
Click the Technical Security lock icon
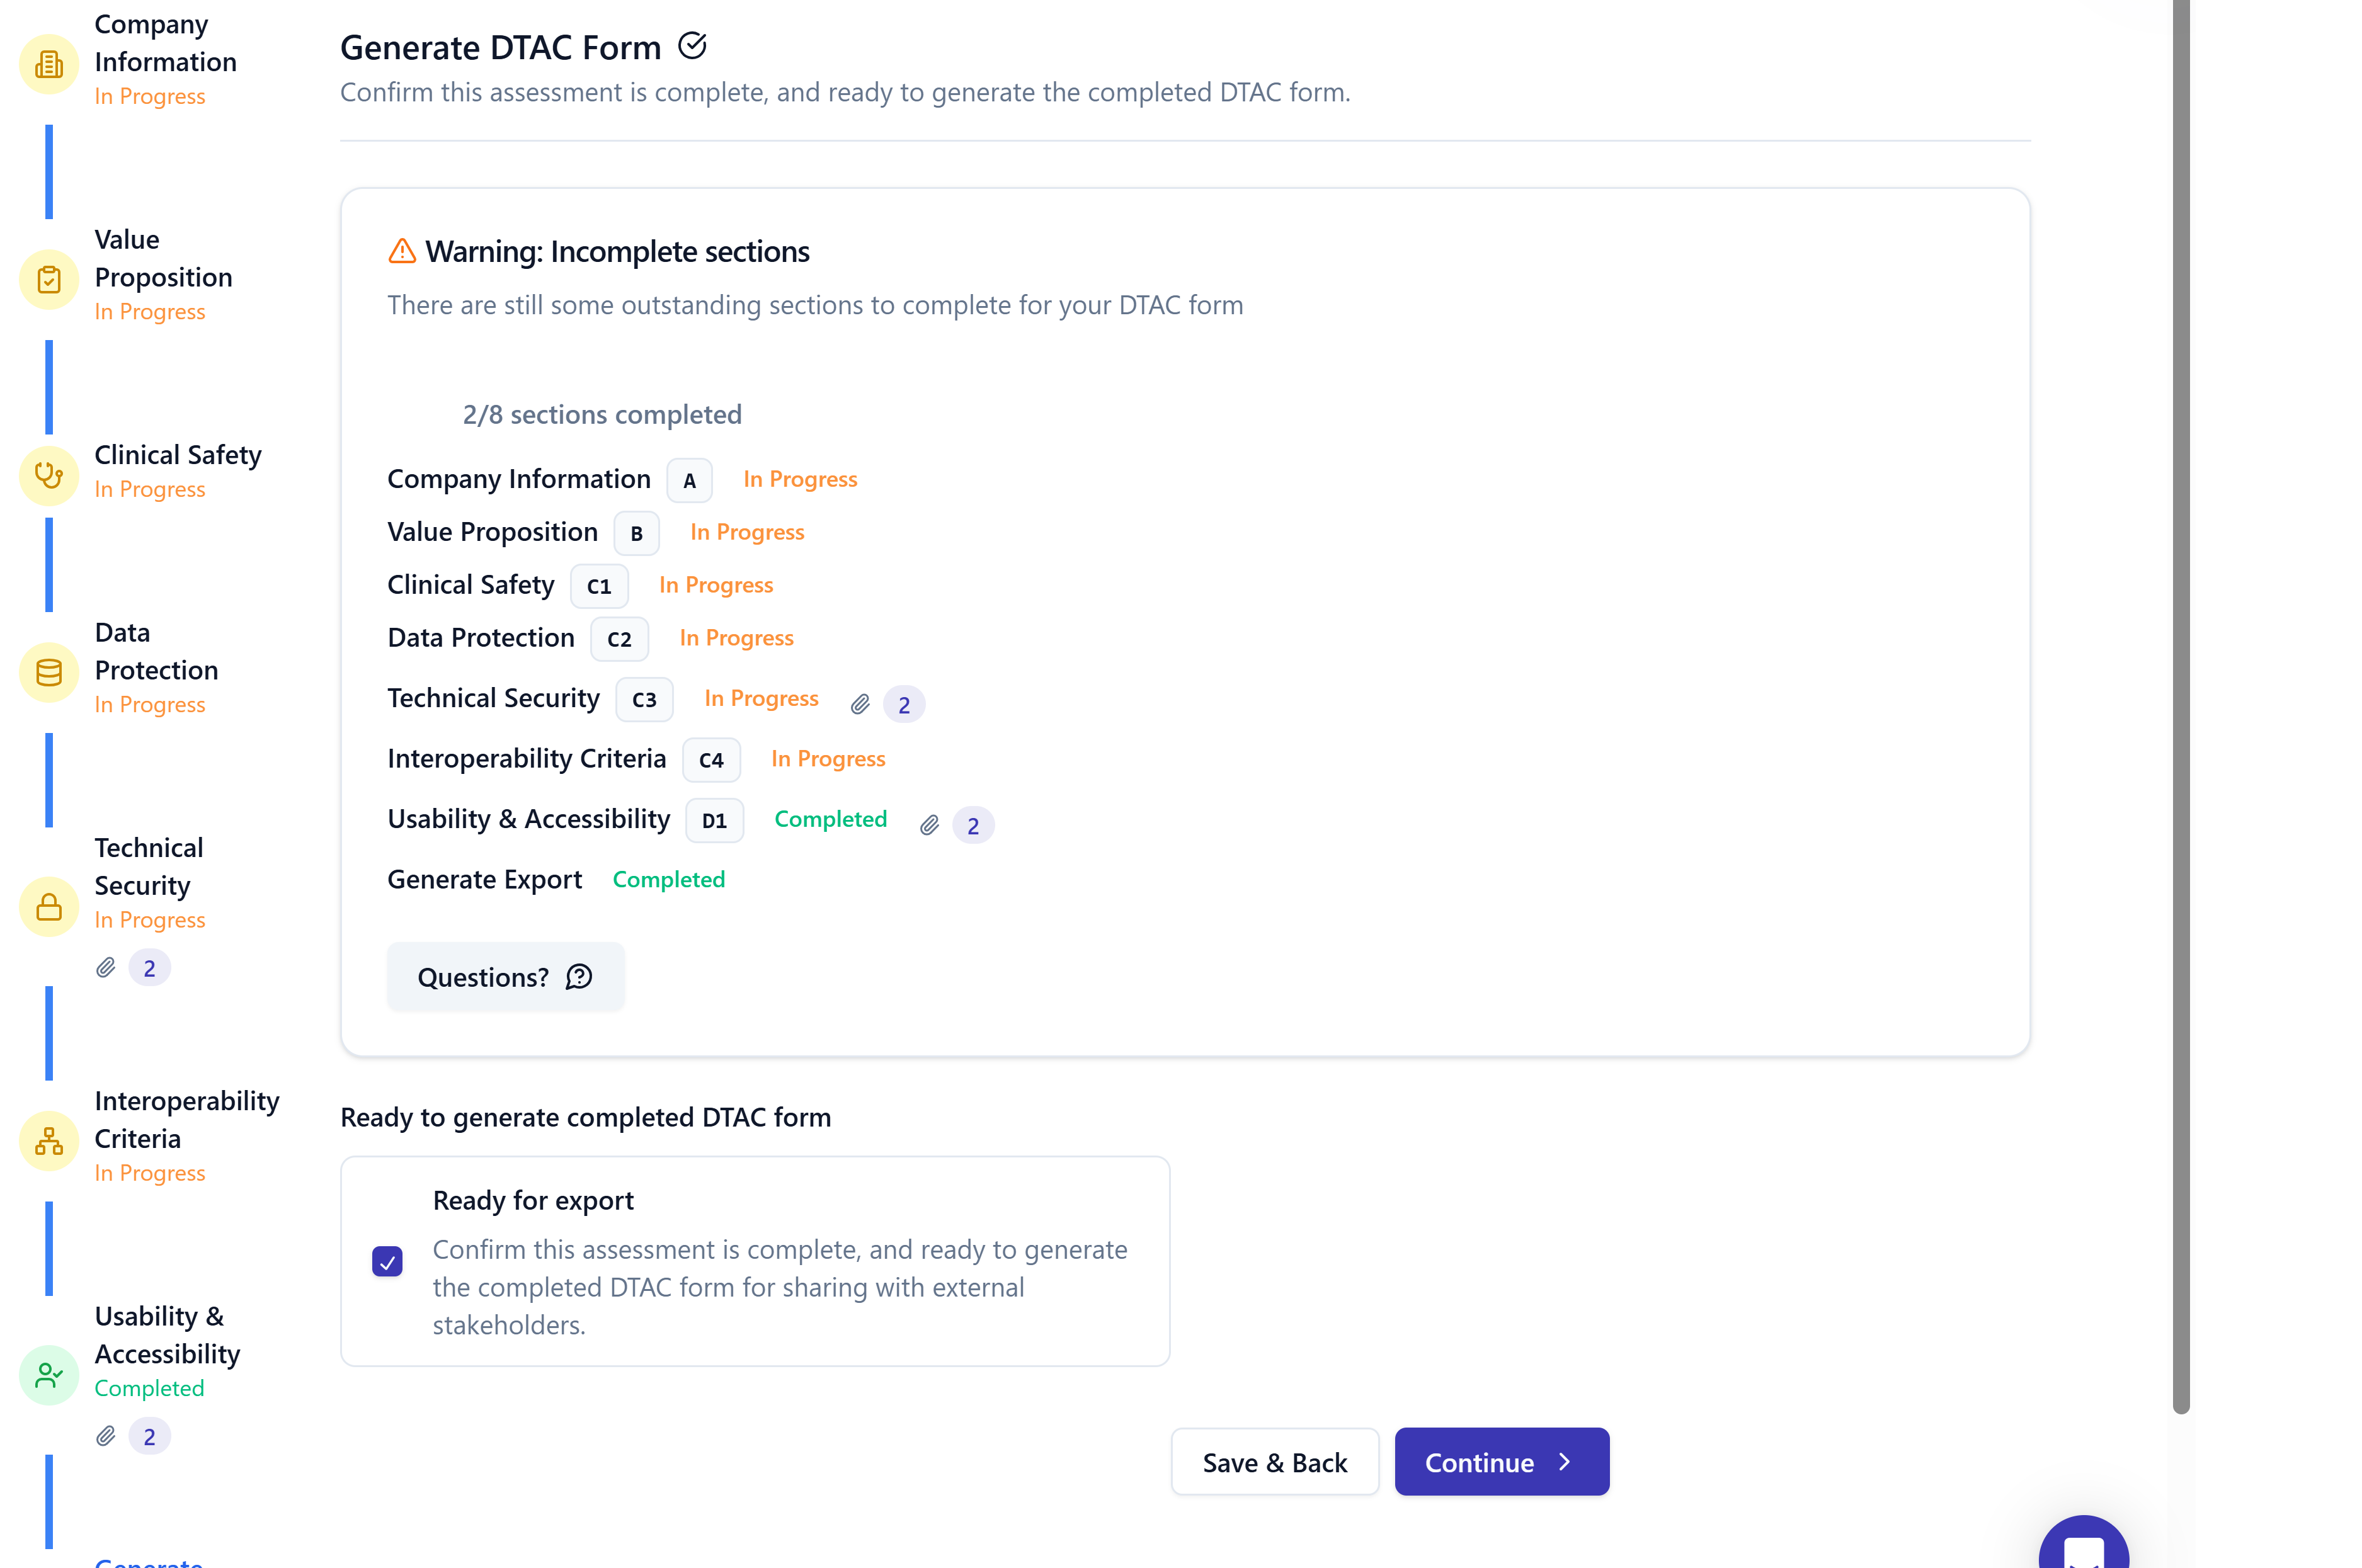coord(48,907)
